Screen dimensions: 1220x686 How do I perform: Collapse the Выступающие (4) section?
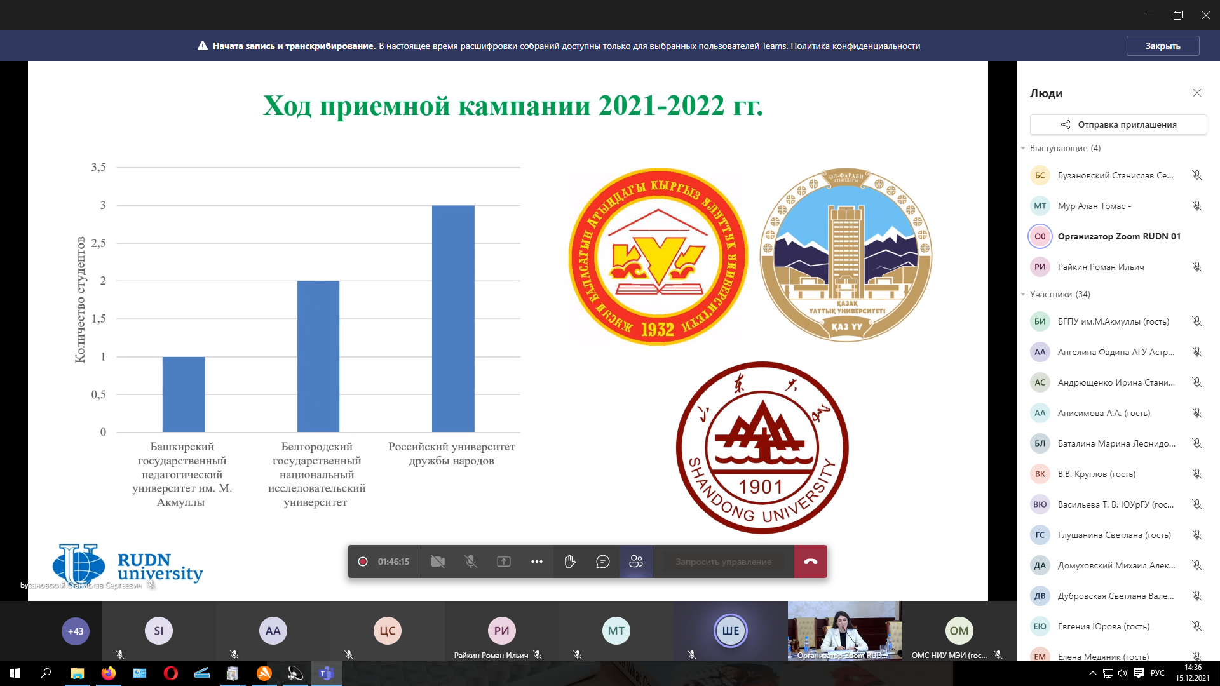click(x=1024, y=148)
